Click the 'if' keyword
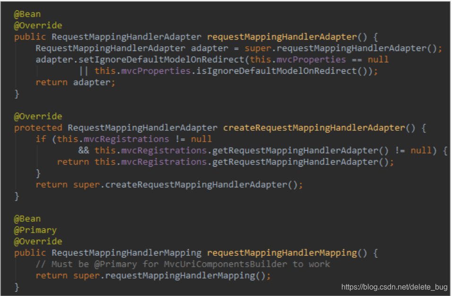The width and height of the screenshot is (452, 296). (41, 139)
